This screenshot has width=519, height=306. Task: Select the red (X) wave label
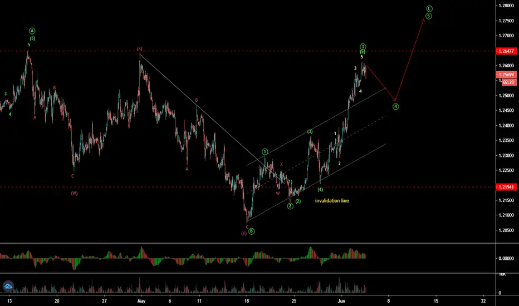coord(139,49)
